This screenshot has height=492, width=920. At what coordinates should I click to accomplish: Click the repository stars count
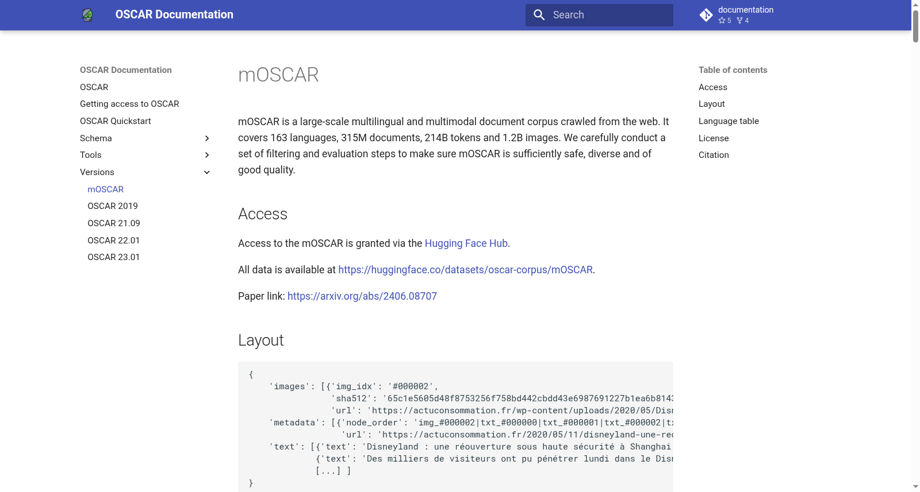pos(725,21)
